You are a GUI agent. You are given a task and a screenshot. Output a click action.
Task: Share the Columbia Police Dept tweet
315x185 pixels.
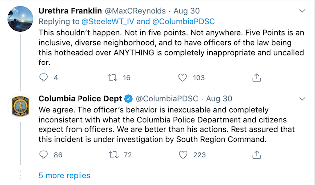coord(257,155)
